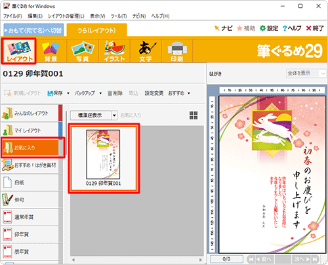Image resolution: width=328 pixels, height=265 pixels.
Task: Click 次へ next page button
Action: [x=301, y=259]
